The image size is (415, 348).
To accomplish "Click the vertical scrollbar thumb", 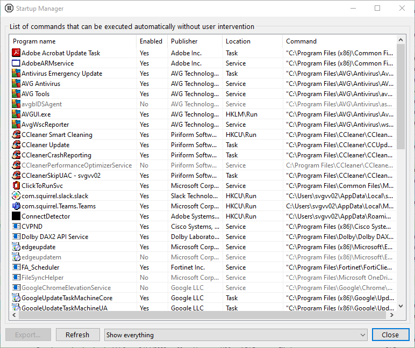I will 400,97.
